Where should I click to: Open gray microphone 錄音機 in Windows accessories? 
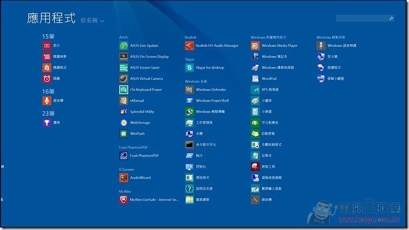[x=261, y=200]
